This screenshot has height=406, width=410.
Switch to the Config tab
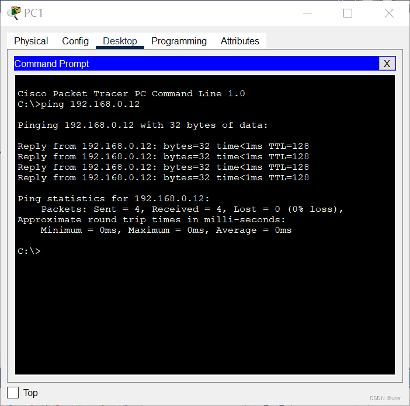[75, 41]
